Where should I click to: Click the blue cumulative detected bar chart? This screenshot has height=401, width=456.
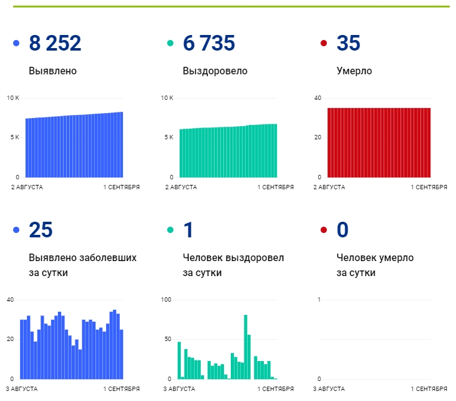tap(74, 145)
